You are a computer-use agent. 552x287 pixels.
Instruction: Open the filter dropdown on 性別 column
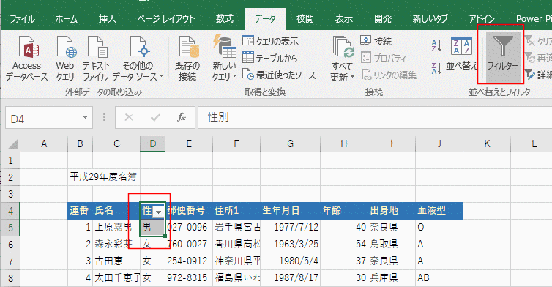click(159, 212)
